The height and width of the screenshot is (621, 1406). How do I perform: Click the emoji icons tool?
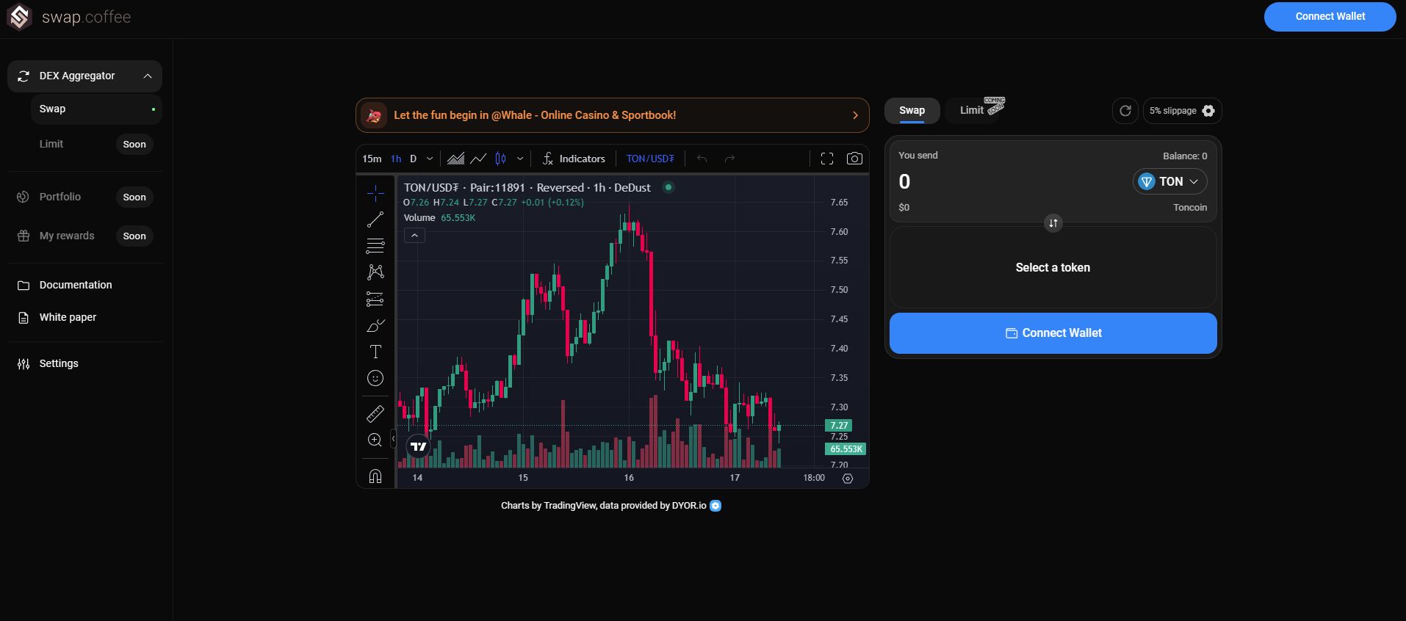tap(375, 378)
